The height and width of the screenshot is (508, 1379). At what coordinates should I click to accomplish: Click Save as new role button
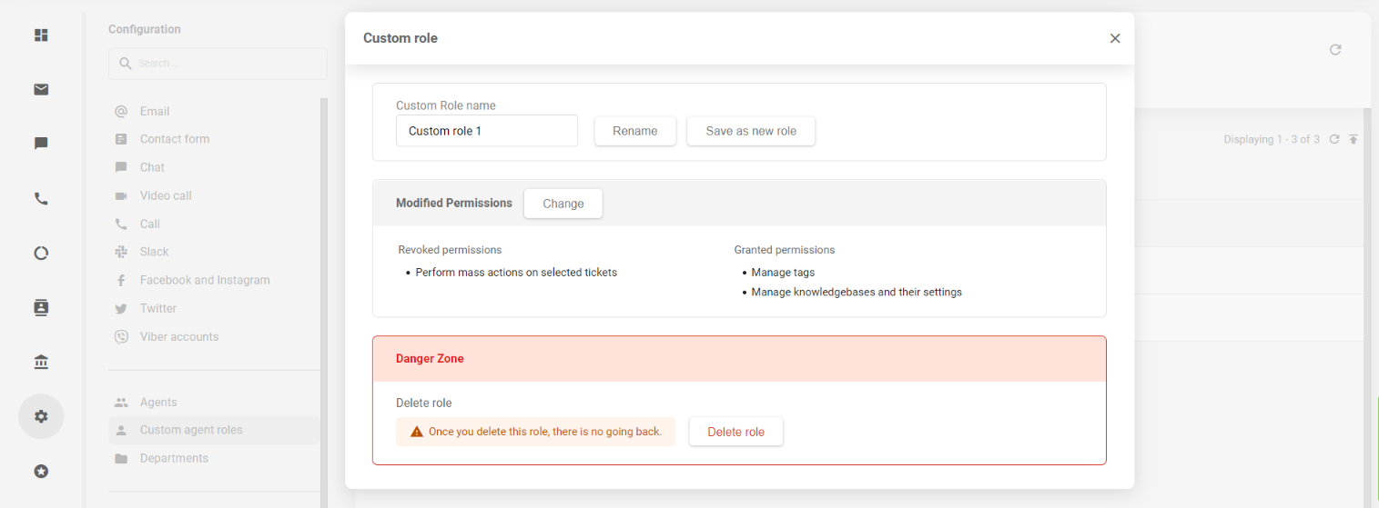pyautogui.click(x=750, y=131)
